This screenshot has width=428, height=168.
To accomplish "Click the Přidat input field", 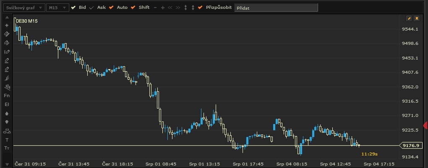I will 276,8.
